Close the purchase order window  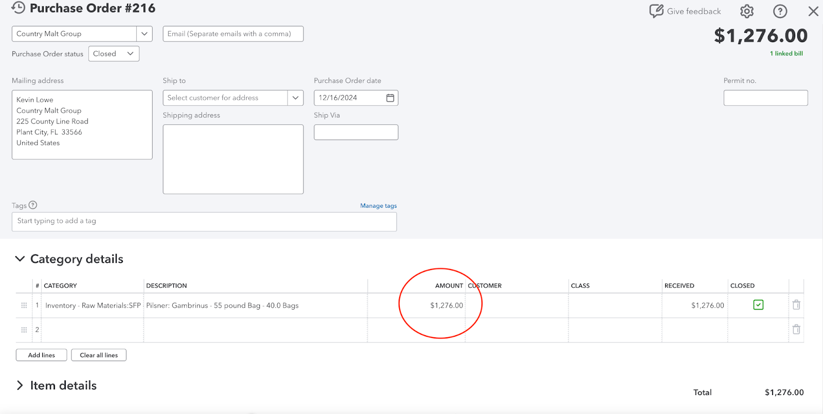click(813, 11)
